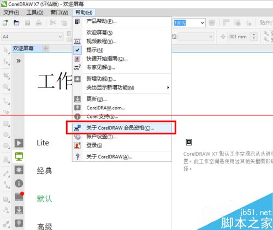Click the Updates download icon in welcome sidebar
This screenshot has width=273, height=230.
(19, 210)
